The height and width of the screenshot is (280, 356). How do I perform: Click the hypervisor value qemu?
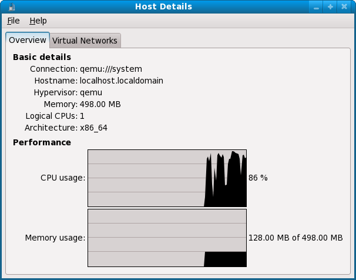click(x=91, y=93)
